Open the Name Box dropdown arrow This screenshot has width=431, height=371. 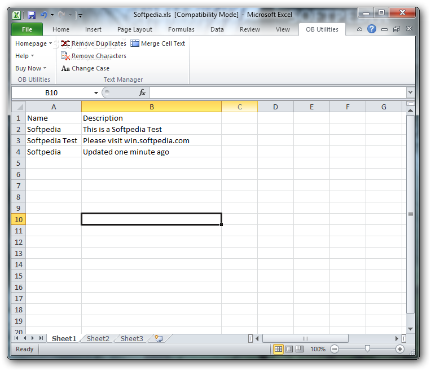(x=96, y=93)
